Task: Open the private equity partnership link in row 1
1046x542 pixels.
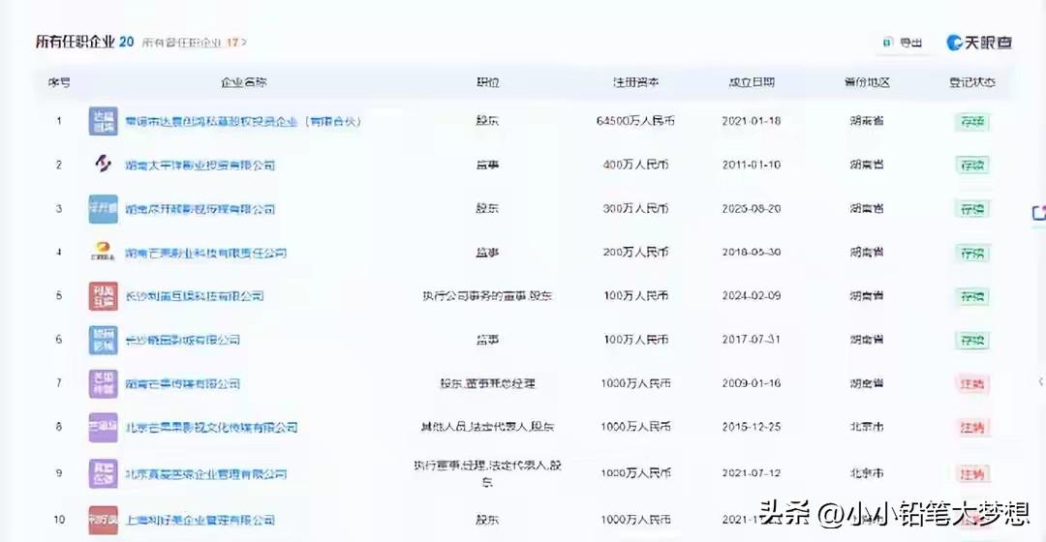Action: pyautogui.click(x=243, y=121)
